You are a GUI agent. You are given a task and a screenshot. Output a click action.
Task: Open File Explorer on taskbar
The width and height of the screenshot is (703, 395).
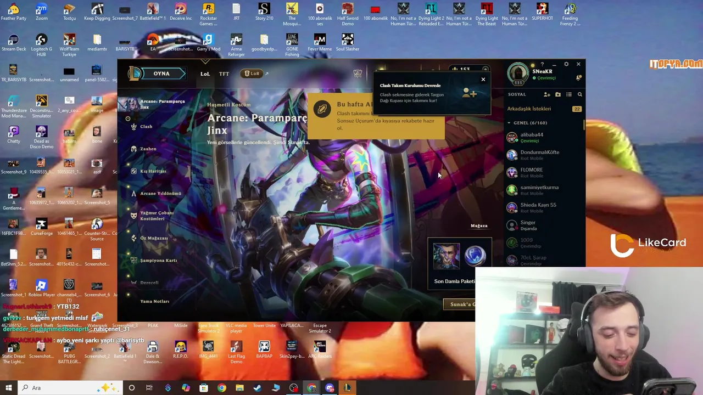pyautogui.click(x=239, y=388)
